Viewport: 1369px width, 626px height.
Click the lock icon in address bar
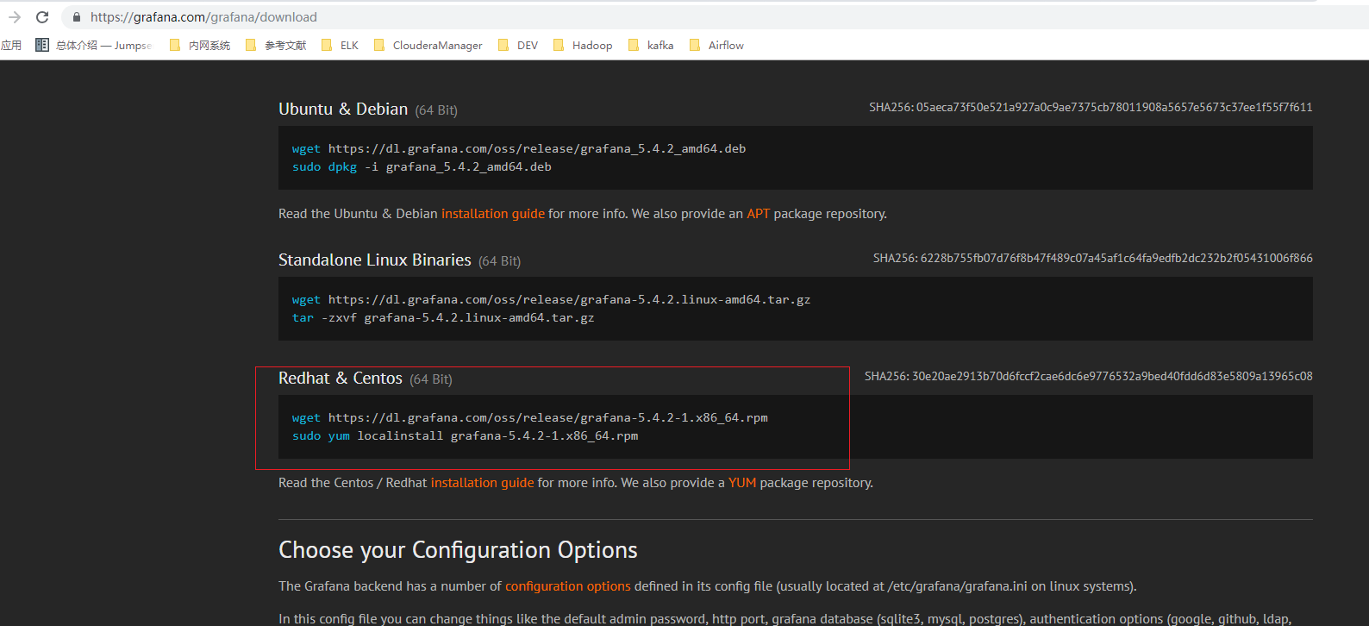[77, 17]
